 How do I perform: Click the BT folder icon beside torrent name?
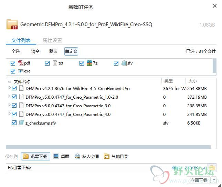(x=12, y=24)
